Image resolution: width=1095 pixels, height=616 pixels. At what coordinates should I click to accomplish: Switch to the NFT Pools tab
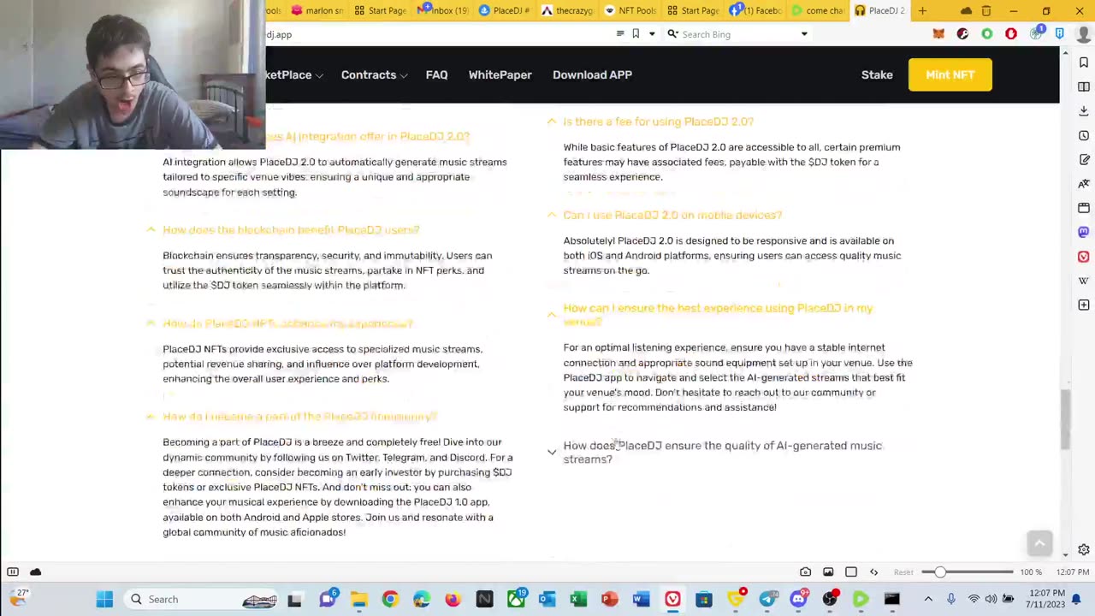click(631, 10)
